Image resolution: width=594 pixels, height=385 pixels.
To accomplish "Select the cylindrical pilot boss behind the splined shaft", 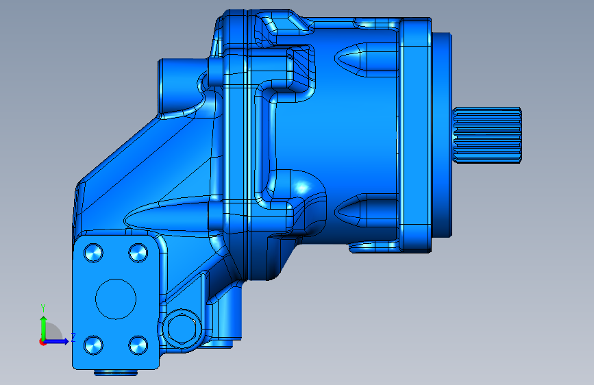I will pos(442,135).
